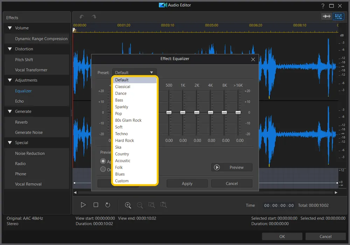Click the >16K band slider handle
This screenshot has height=245, width=350.
(238, 113)
